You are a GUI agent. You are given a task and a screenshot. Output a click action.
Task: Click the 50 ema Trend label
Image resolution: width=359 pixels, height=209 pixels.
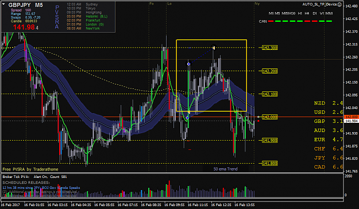coord(226,169)
